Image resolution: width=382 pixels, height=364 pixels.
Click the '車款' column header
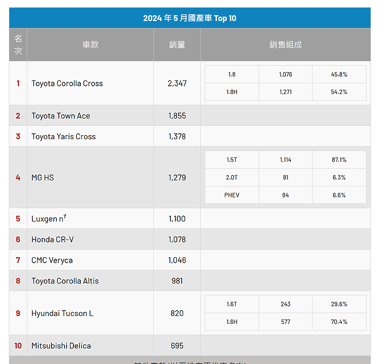(x=91, y=45)
